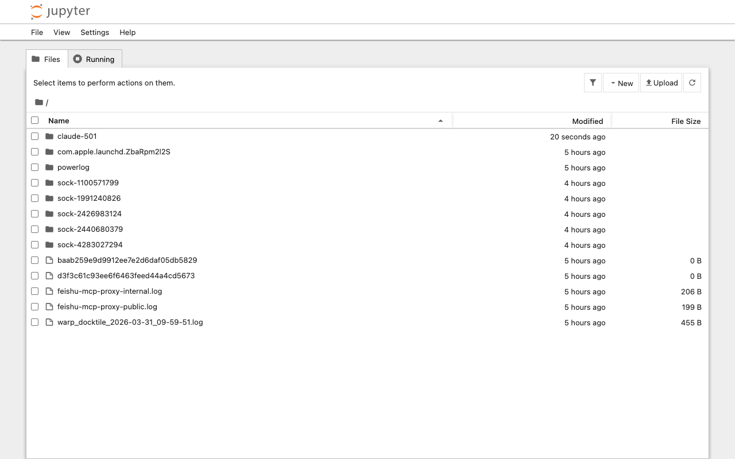Viewport: 735px width, 459px height.
Task: Click the file icon beside feishu-mcp-proxy-public.log
Action: tap(49, 306)
